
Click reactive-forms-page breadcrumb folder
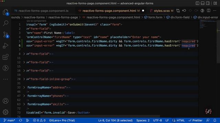coord(63,17)
